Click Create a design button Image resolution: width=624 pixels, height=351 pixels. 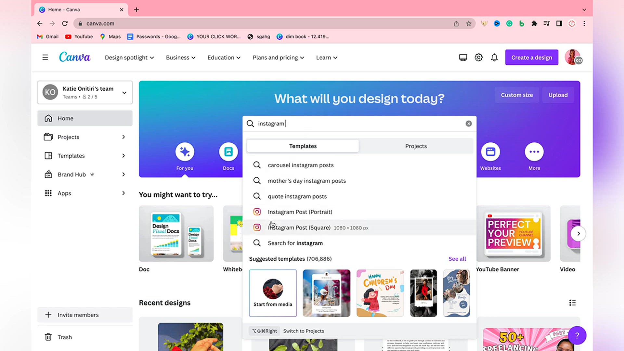(x=532, y=58)
